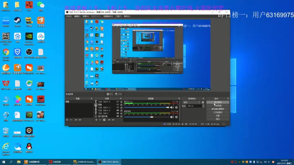The height and width of the screenshot is (165, 294).
Task: Open the 编辑(E) menu
Action: [77, 16]
